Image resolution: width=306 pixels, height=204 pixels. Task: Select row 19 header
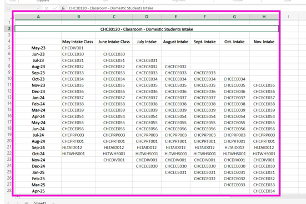pos(9,135)
